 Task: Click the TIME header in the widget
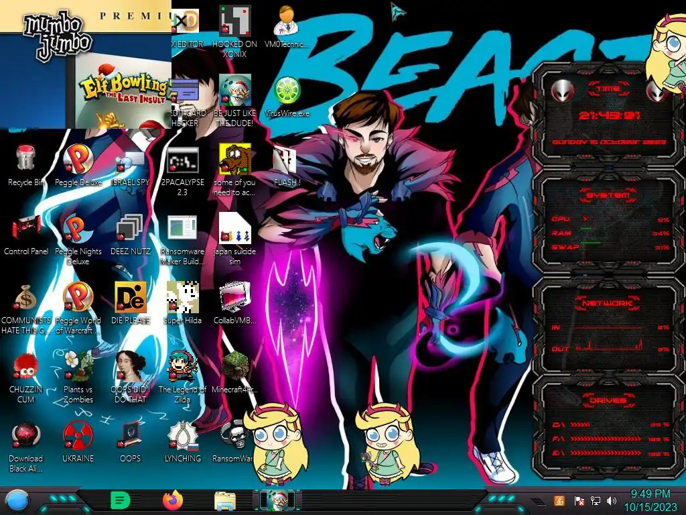click(608, 89)
